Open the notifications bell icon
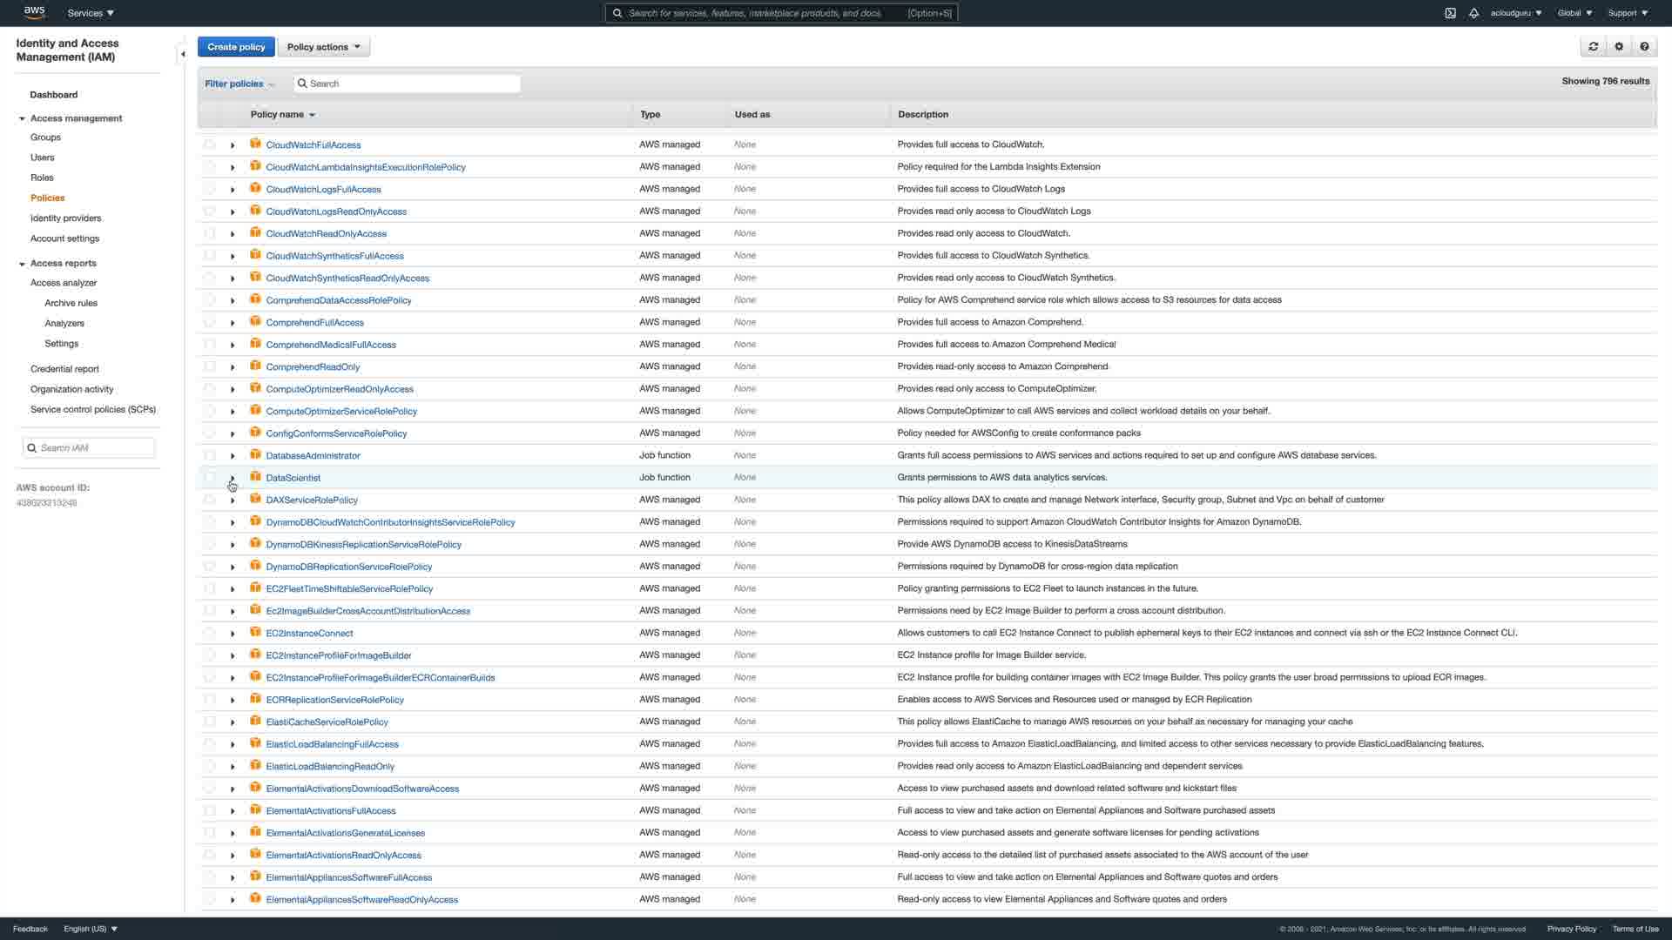Image resolution: width=1672 pixels, height=940 pixels. click(1473, 13)
